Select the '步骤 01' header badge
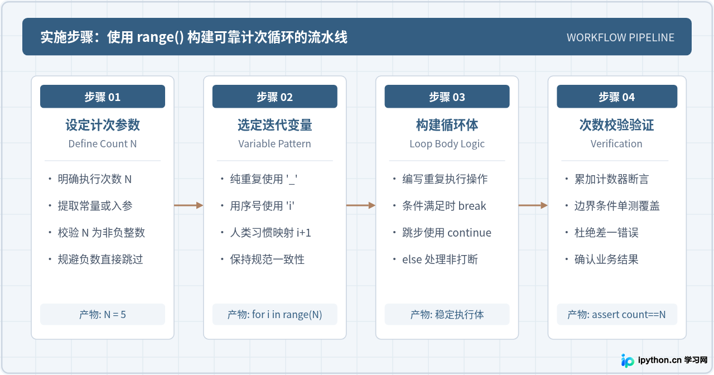 103,97
